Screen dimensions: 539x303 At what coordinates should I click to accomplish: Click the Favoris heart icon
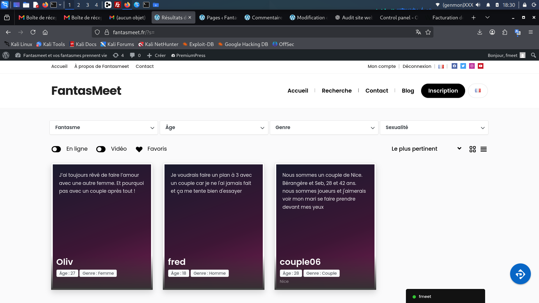pos(139,149)
